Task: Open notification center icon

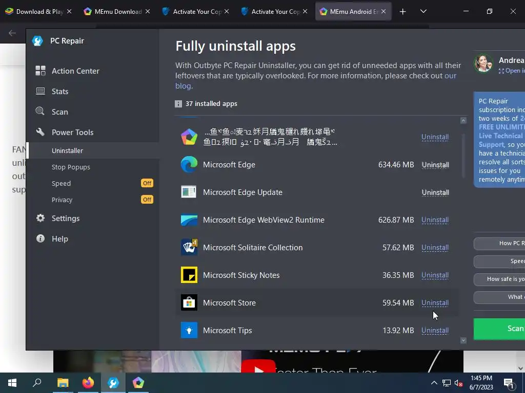Action: [509, 383]
